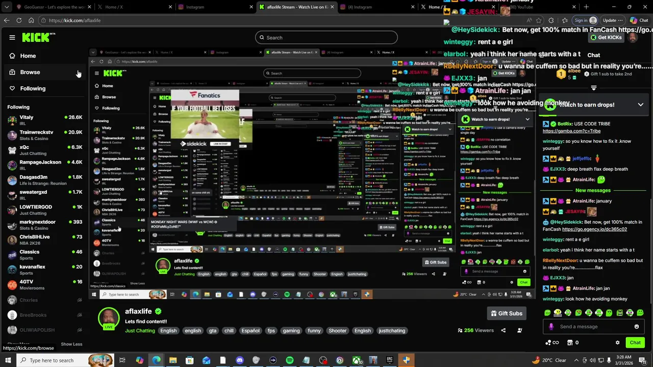
Task: Jump to New messages in chat
Action: 593,190
